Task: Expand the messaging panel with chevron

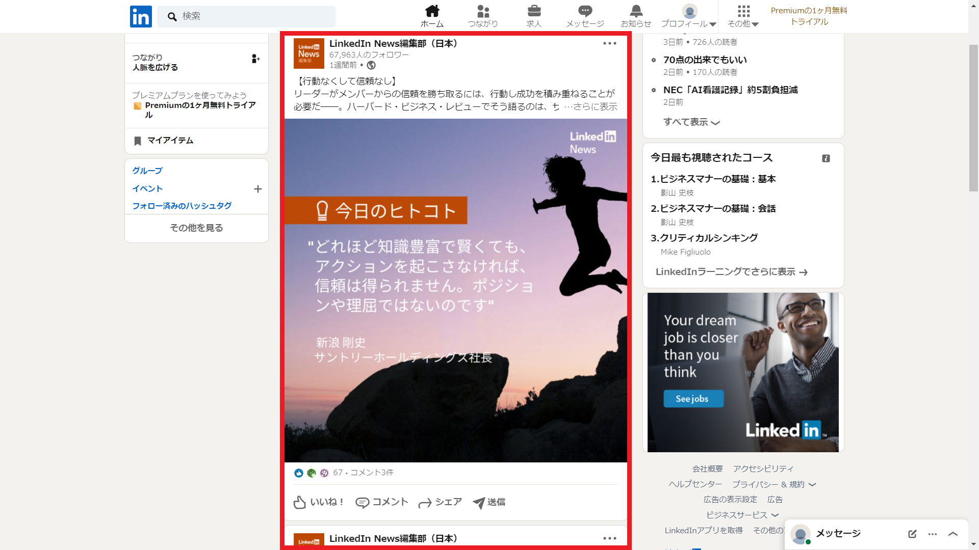Action: (953, 534)
